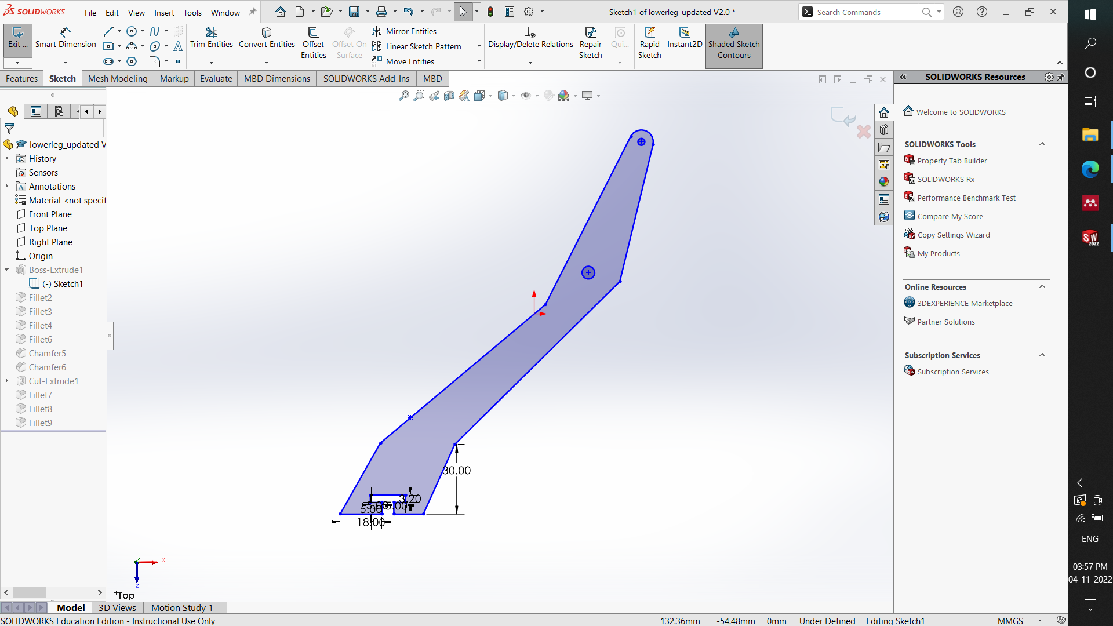This screenshot has width=1113, height=626.
Task: Collapse the Online Resources section
Action: pyautogui.click(x=1042, y=287)
